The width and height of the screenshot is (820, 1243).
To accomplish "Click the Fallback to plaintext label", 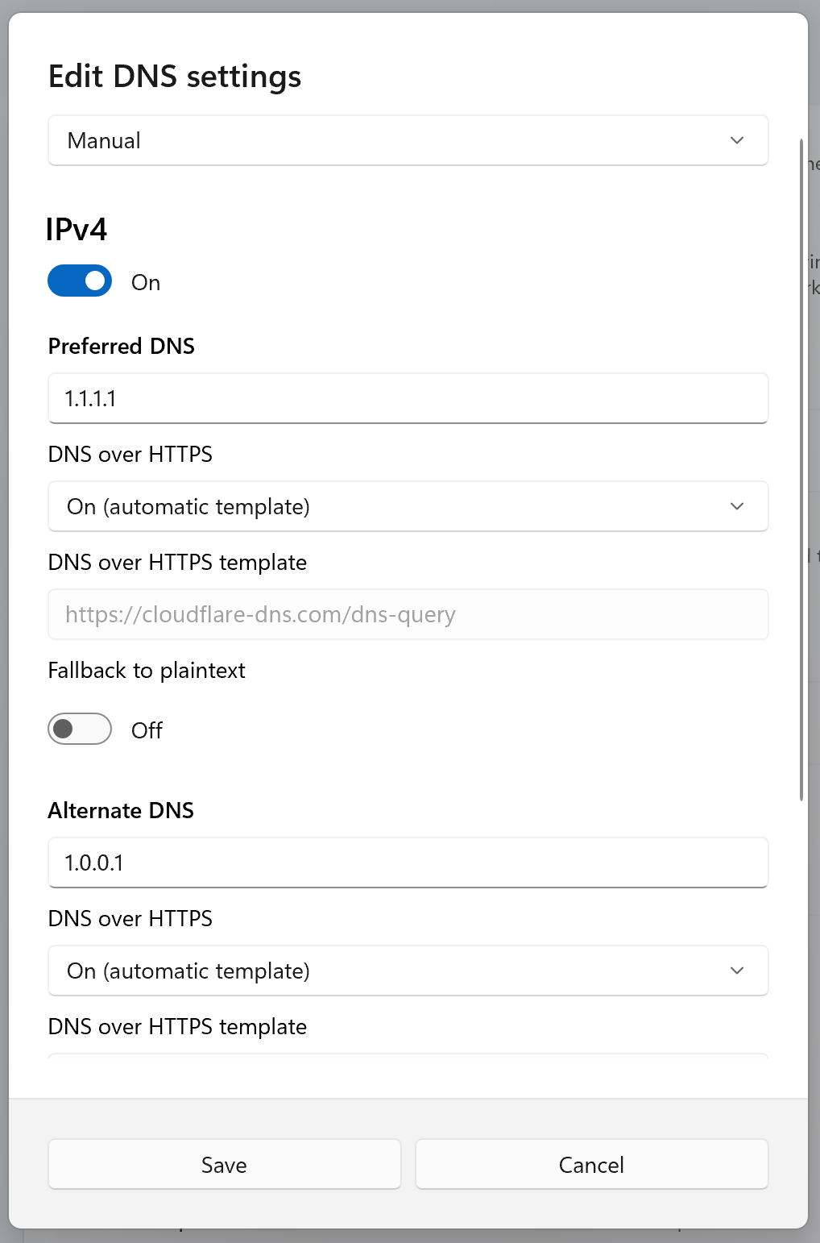I will click(x=147, y=671).
